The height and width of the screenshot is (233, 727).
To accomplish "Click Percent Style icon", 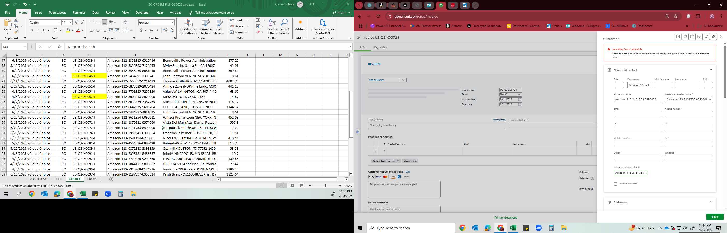I will coord(152,30).
